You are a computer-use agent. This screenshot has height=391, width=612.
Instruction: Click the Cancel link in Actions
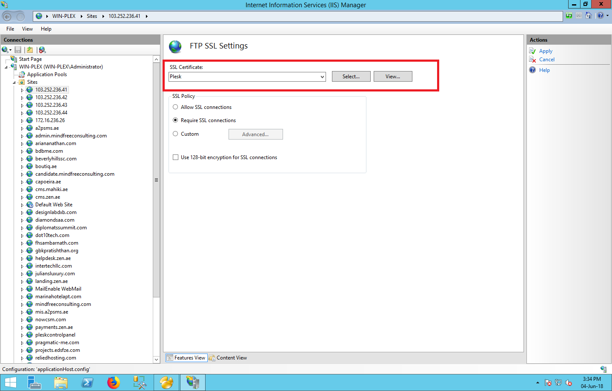click(x=546, y=60)
